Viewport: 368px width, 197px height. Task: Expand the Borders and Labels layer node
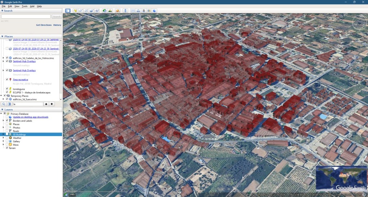[3, 120]
